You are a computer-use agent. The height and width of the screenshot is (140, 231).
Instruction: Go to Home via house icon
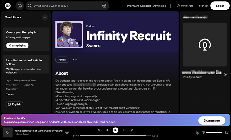(x=20, y=6)
